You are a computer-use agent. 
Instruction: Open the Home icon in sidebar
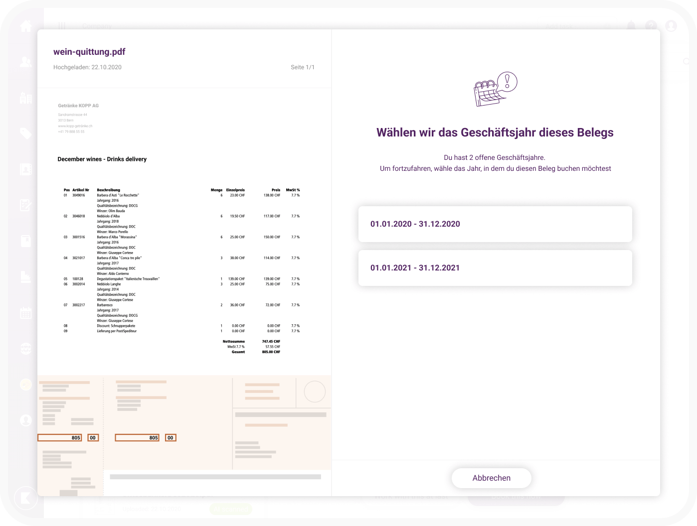26,26
